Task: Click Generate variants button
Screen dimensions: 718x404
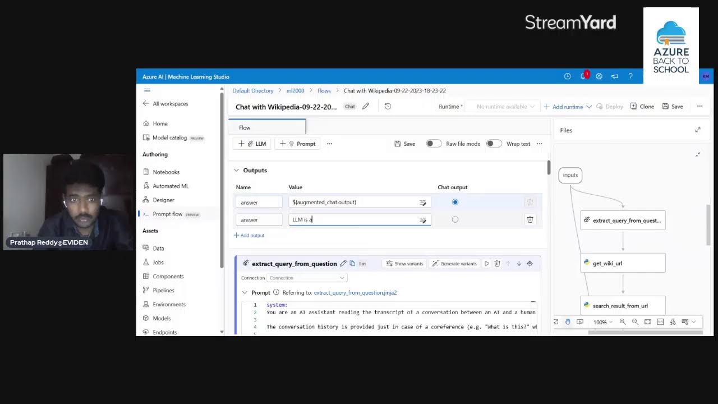Action: click(455, 263)
